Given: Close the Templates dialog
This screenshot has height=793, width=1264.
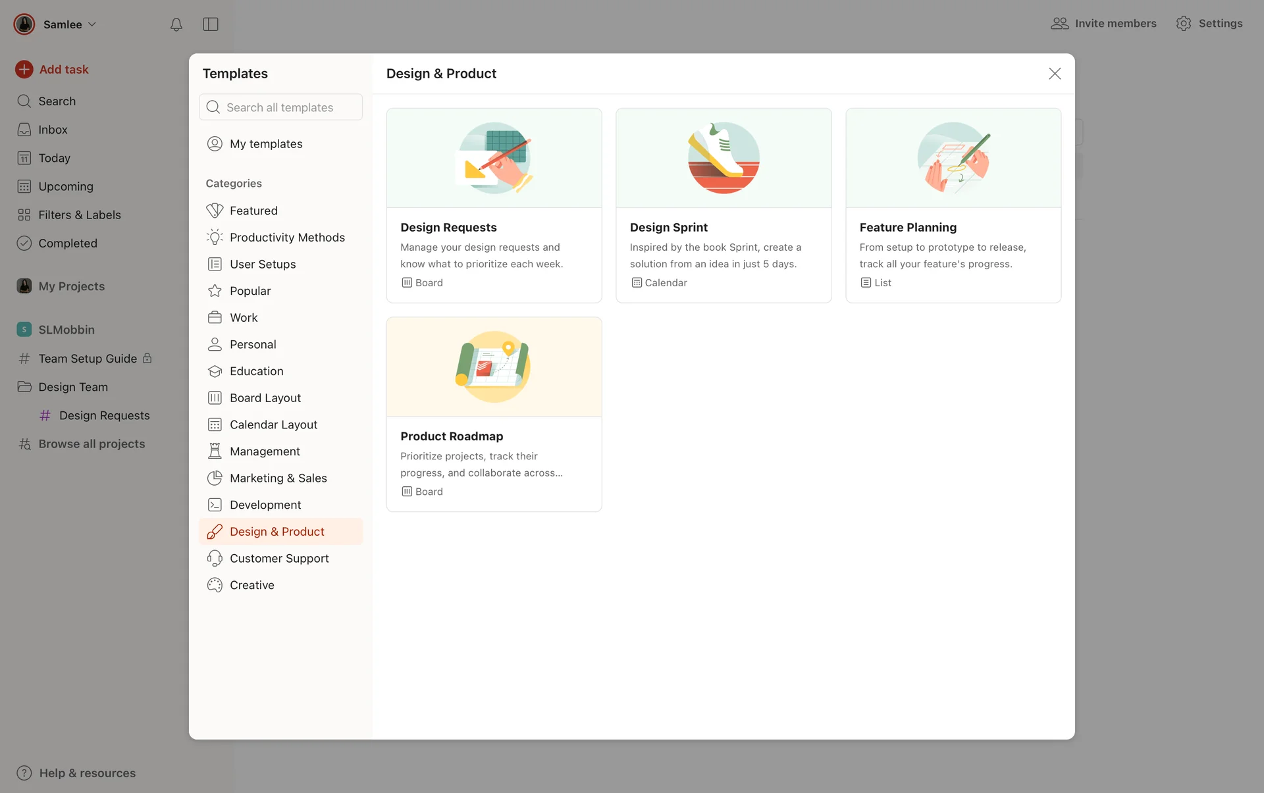Looking at the screenshot, I should coord(1055,74).
